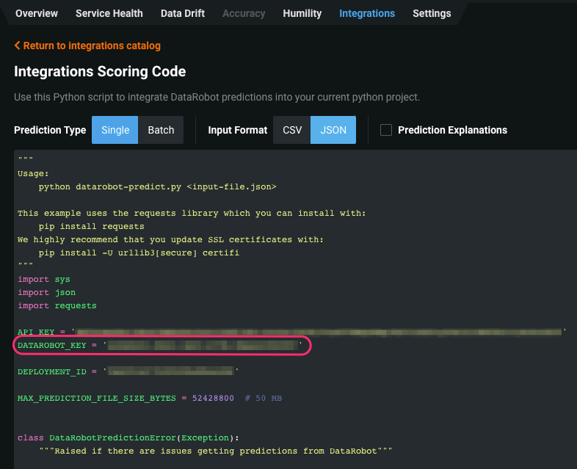
Task: Click the 'import requests' code line
Action: coord(57,305)
